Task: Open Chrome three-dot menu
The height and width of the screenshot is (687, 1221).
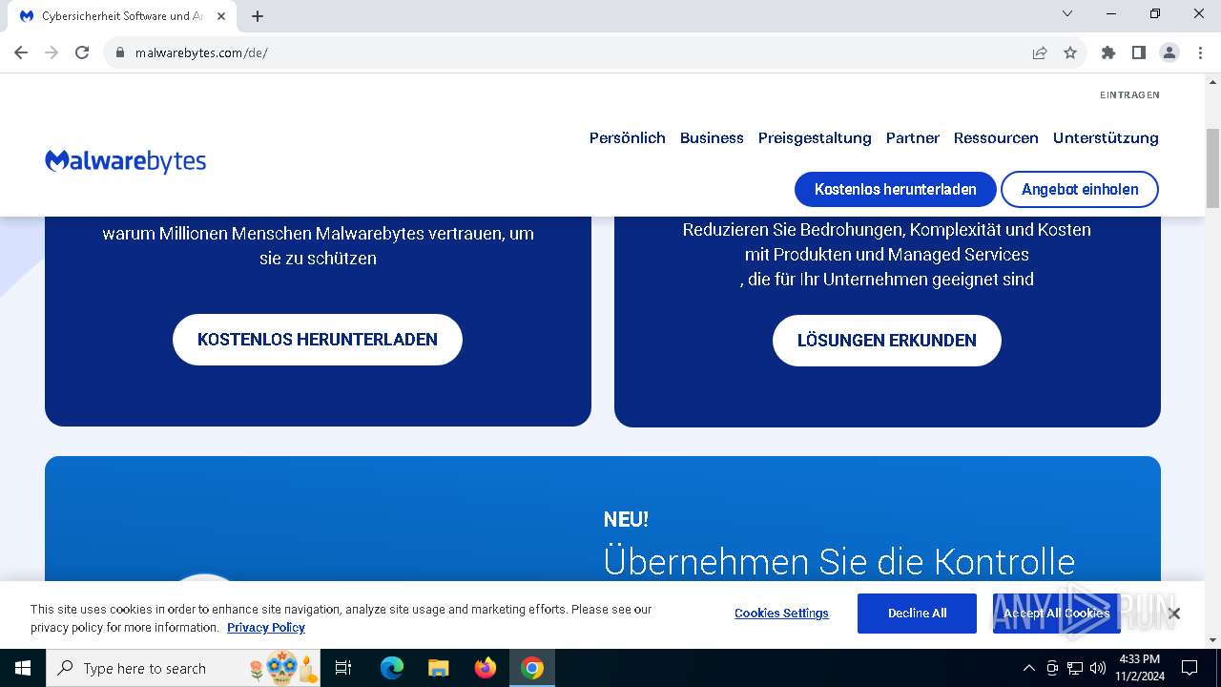Action: 1200,52
